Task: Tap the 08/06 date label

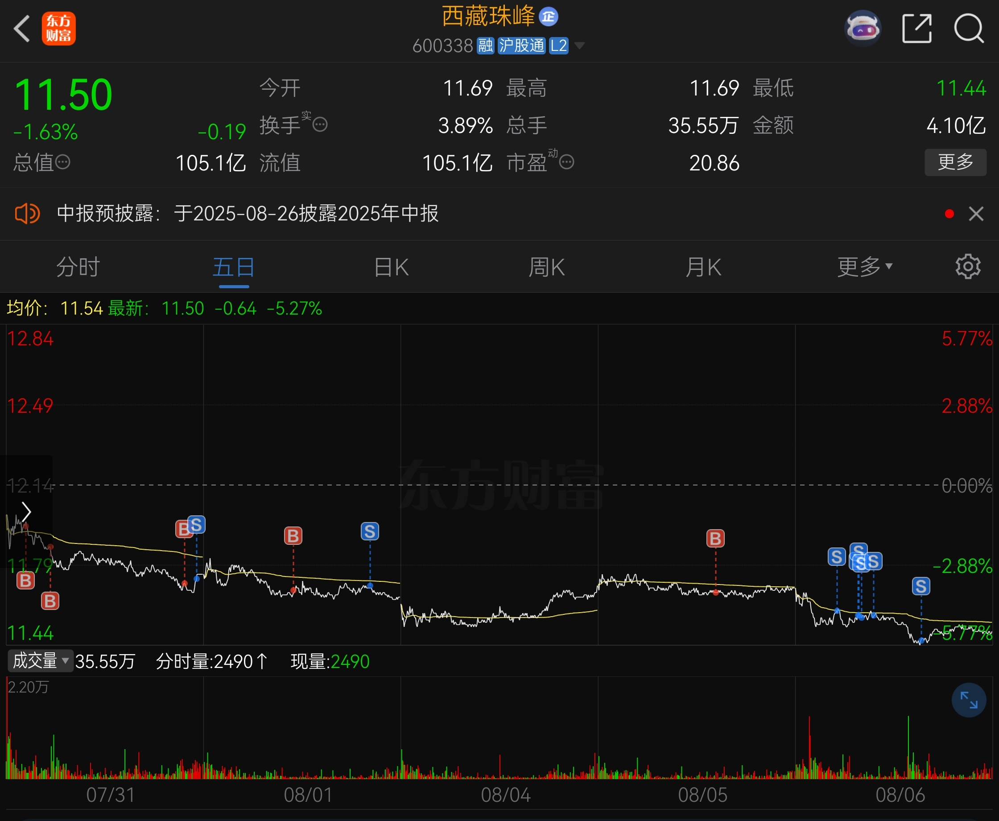Action: (x=900, y=795)
